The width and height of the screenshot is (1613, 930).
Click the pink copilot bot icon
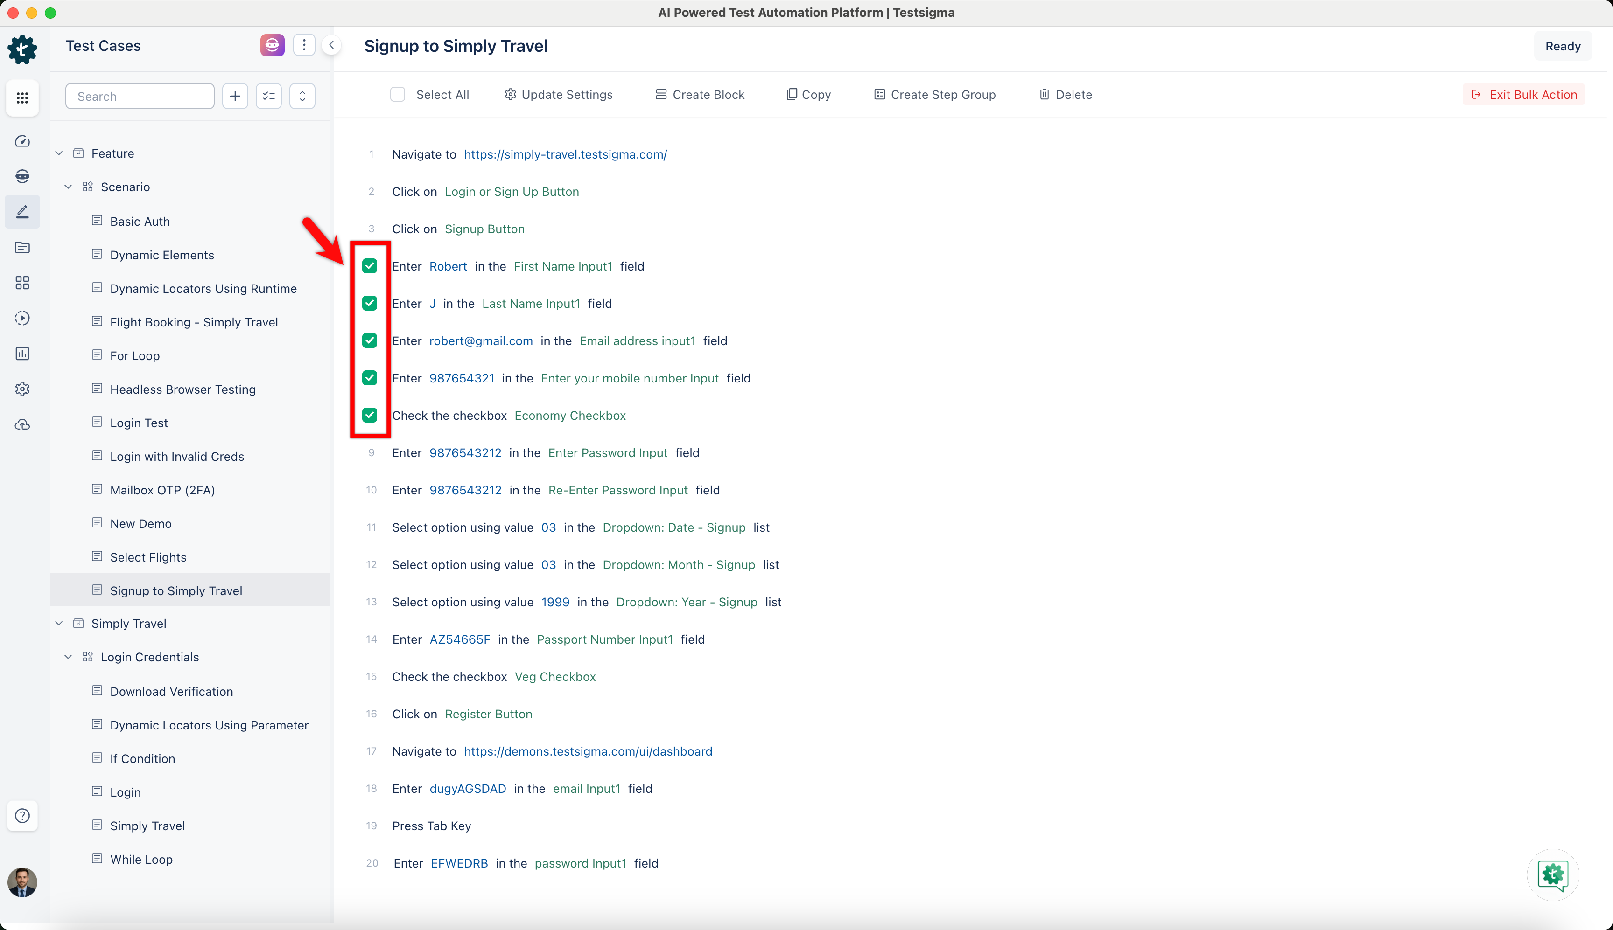pyautogui.click(x=272, y=45)
